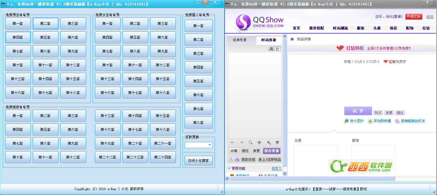The height and width of the screenshot is (195, 437).
Task: Switch to the 经典形象 tab
Action: [240, 40]
